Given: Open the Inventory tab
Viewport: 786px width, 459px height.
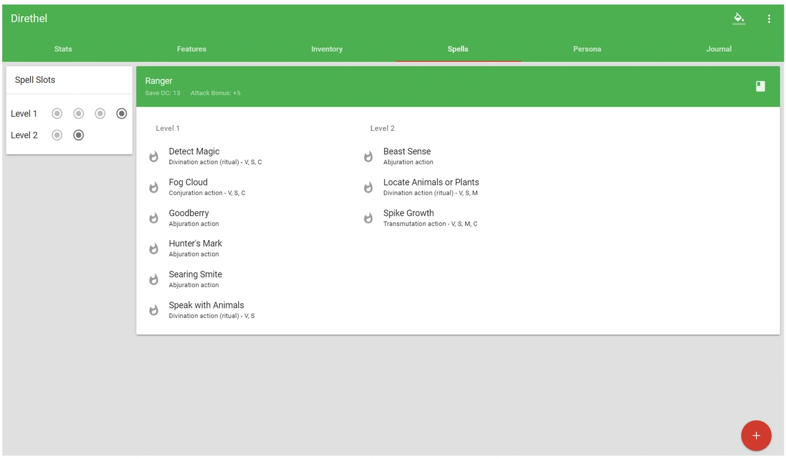Looking at the screenshot, I should (x=327, y=49).
